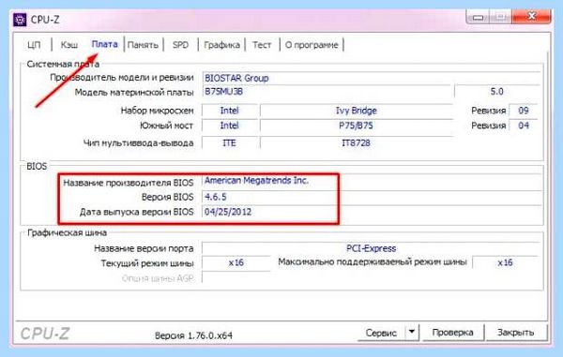Viewport: 563px width, 357px height.
Task: Switch to the Кэш tab
Action: pos(68,45)
